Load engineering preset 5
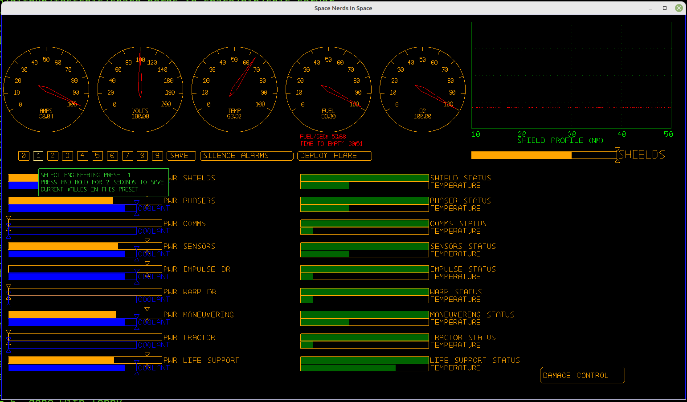687x402 pixels. click(98, 156)
